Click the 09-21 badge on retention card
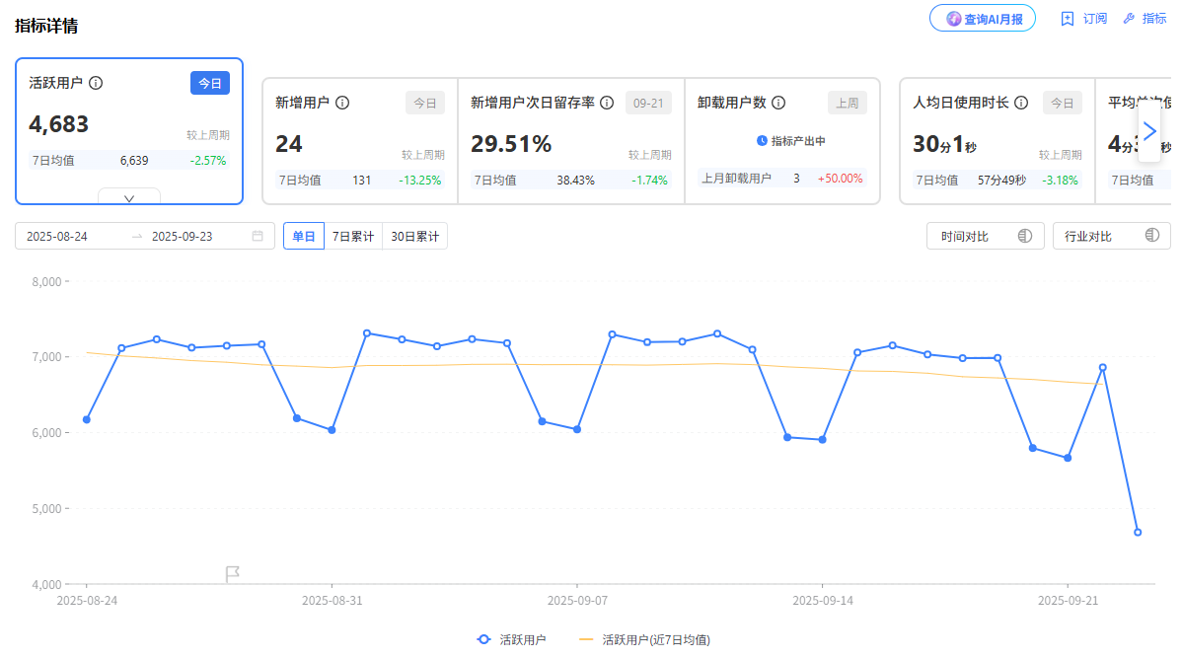Viewport: 1182px width, 658px height. 648,104
